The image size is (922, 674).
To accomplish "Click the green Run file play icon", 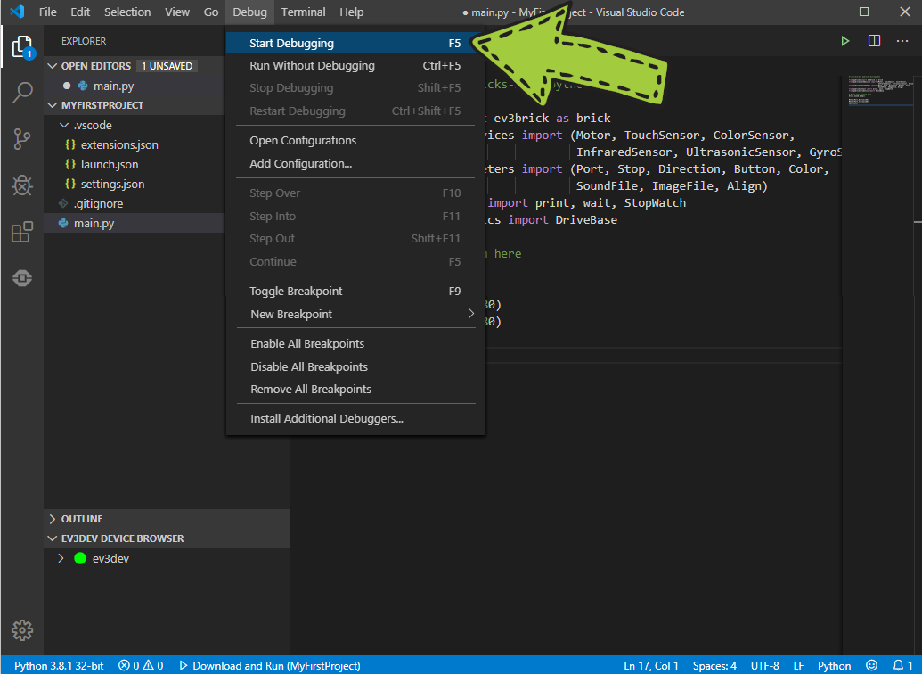I will [845, 41].
